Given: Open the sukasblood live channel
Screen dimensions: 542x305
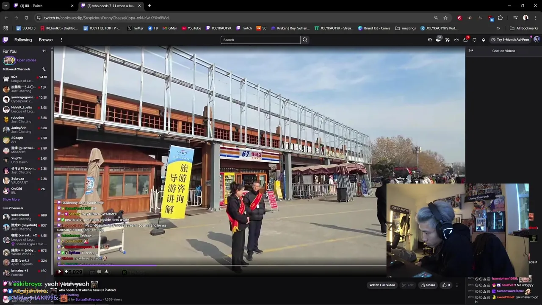Looking at the screenshot, I should coord(25,217).
